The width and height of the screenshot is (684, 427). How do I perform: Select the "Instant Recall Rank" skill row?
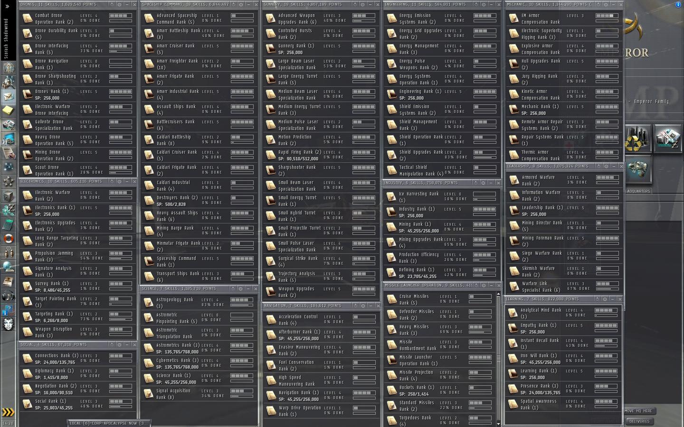pos(563,343)
